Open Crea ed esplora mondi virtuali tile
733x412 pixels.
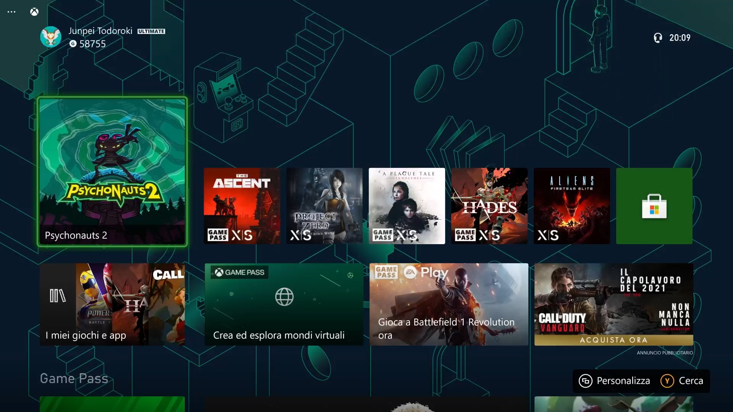coord(284,304)
